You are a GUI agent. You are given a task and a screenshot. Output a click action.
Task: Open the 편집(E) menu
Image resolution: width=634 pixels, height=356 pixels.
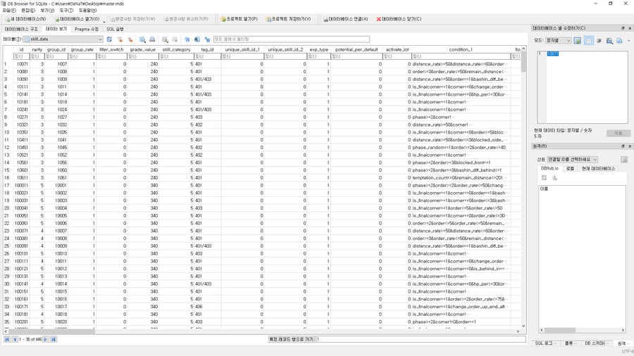coord(28,11)
